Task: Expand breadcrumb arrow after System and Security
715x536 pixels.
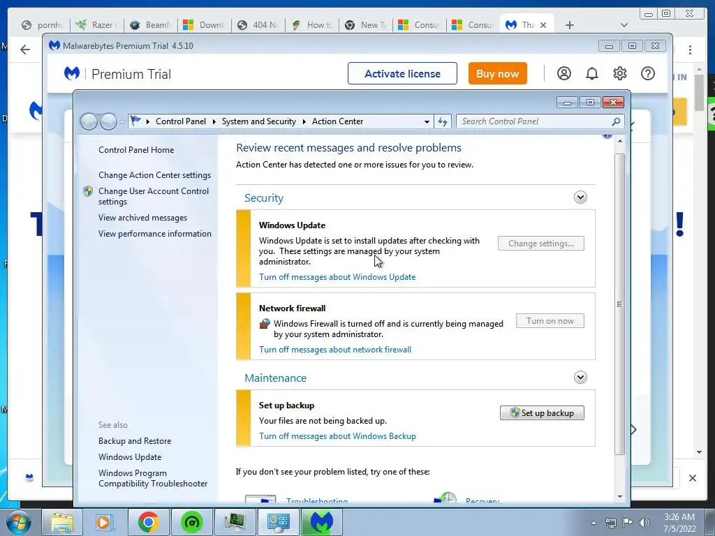Action: (x=304, y=121)
